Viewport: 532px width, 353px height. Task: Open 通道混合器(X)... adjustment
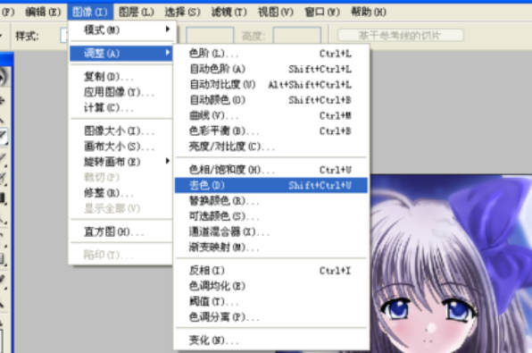270,231
